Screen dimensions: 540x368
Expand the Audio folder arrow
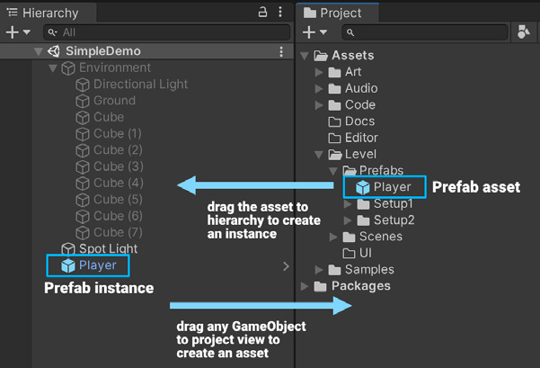(319, 89)
